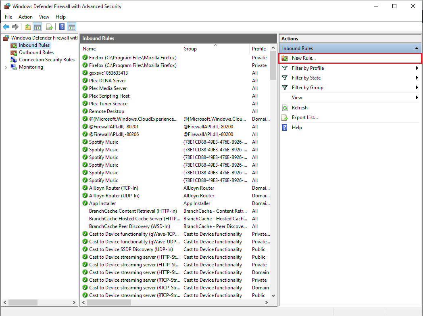Screen dimensions: 423x316
Task: Click the New Rule firewall icon
Action: [285, 58]
